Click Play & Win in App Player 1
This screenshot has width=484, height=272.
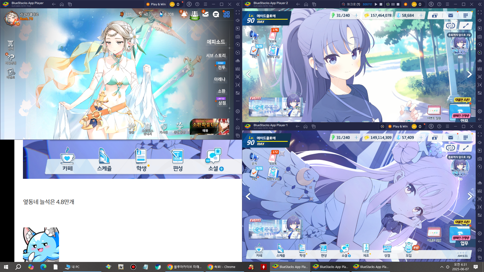tap(398, 126)
